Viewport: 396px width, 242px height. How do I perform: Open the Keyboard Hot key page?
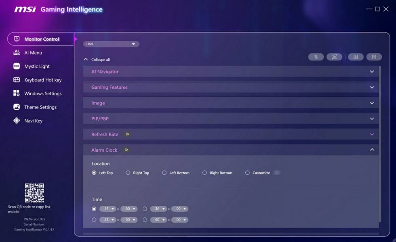tap(42, 80)
